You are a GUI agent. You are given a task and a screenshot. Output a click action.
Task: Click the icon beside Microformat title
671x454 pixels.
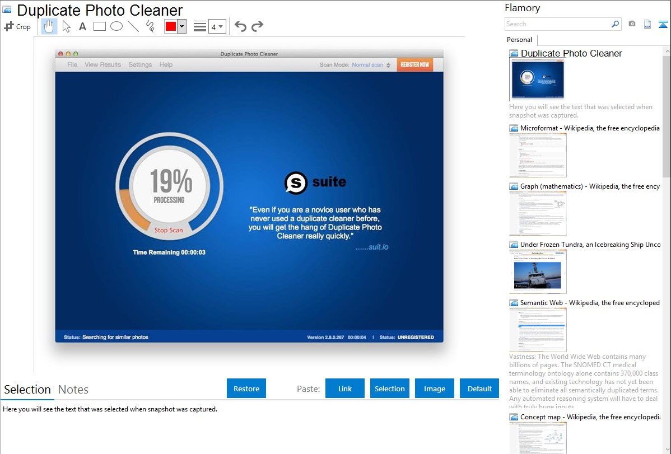pos(514,128)
